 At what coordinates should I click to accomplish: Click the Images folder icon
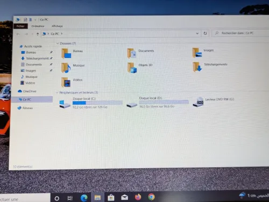click(197, 53)
